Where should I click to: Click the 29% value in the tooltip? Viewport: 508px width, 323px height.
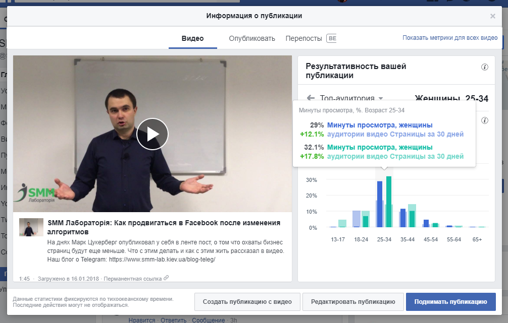tap(317, 125)
